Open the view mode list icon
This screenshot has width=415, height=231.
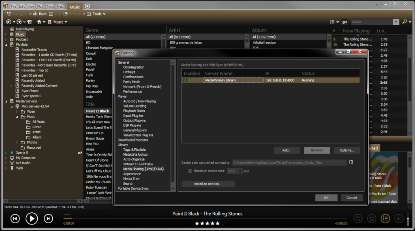click(332, 22)
